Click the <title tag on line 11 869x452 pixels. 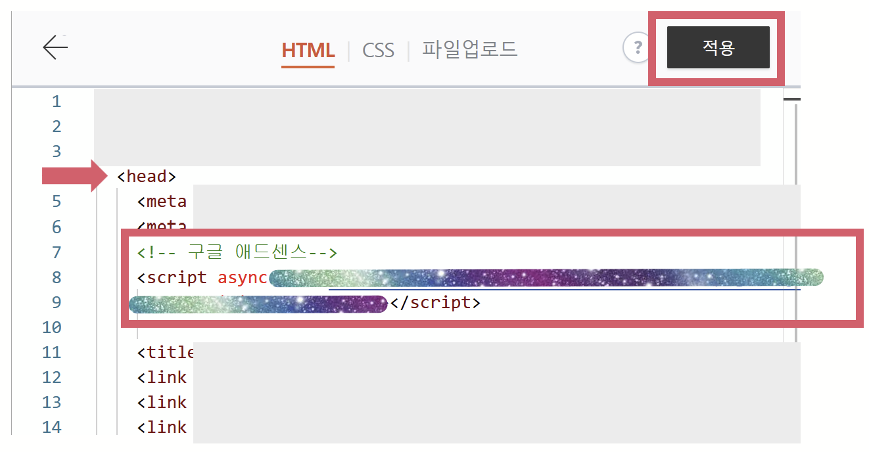pyautogui.click(x=166, y=352)
